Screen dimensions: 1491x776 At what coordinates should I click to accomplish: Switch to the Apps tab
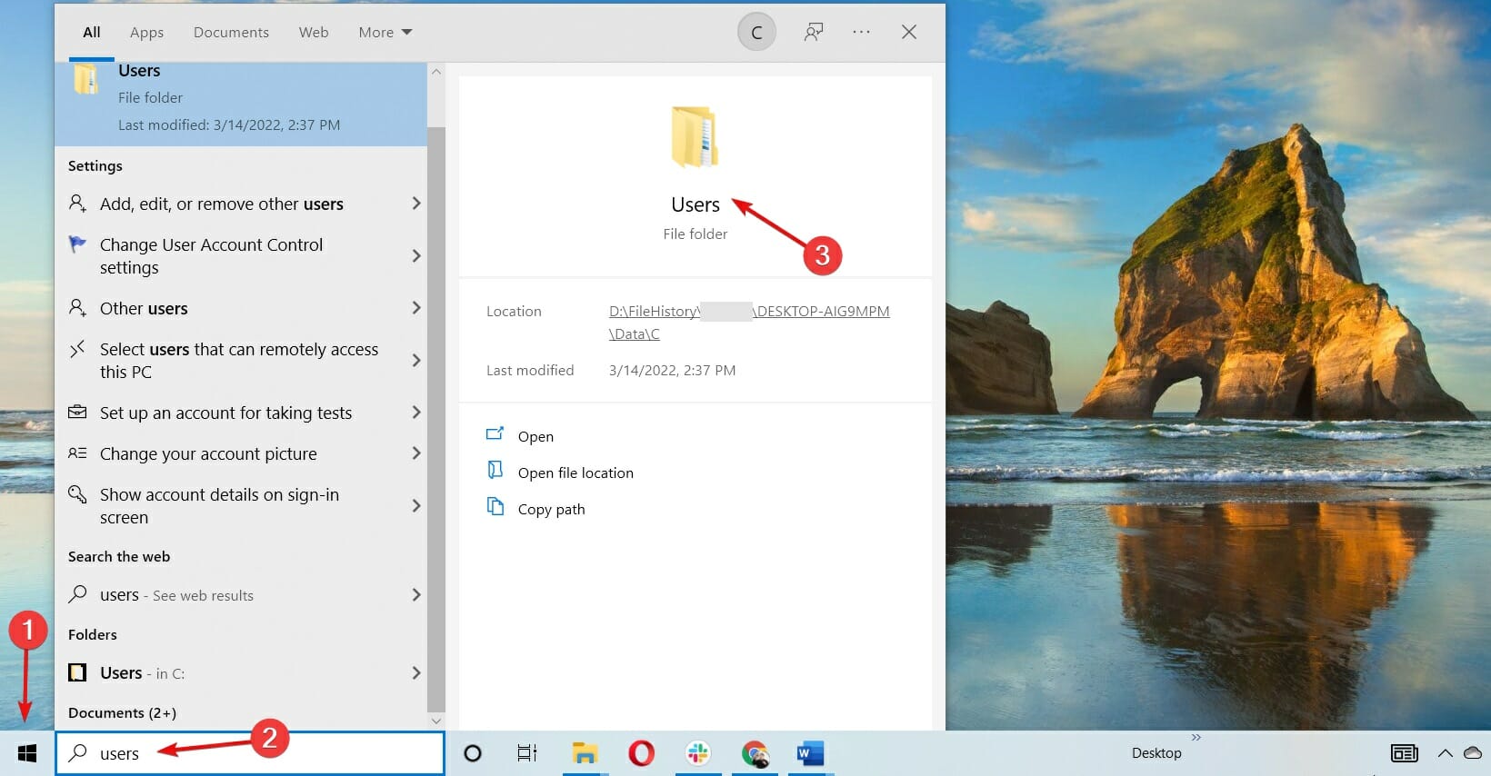pyautogui.click(x=146, y=33)
